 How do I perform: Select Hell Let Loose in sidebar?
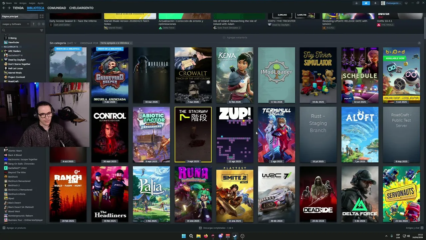(x=15, y=68)
